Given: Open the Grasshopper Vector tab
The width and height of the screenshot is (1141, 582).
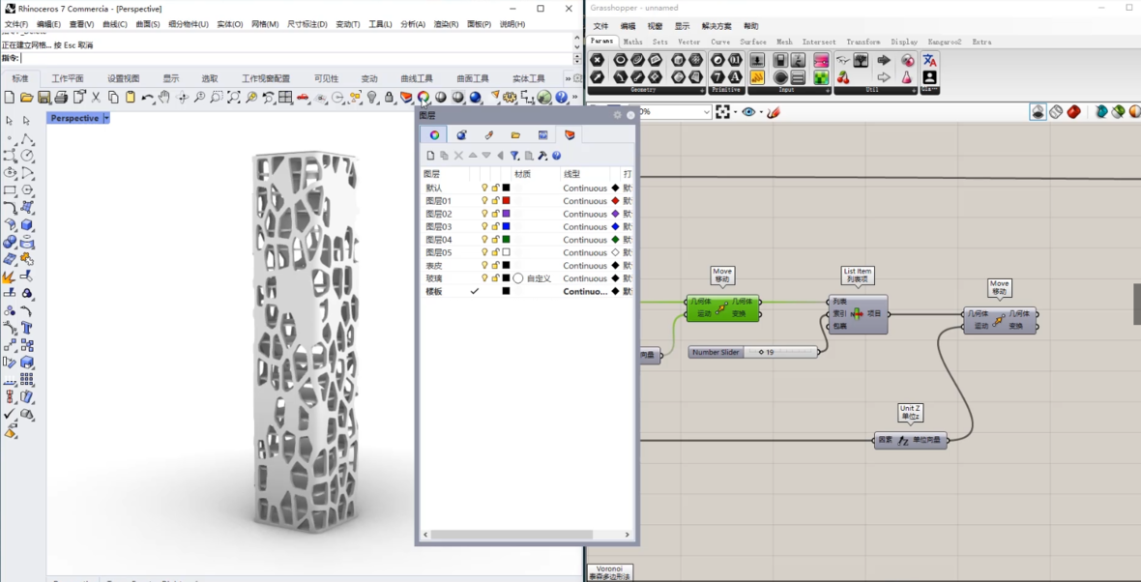Looking at the screenshot, I should click(688, 42).
